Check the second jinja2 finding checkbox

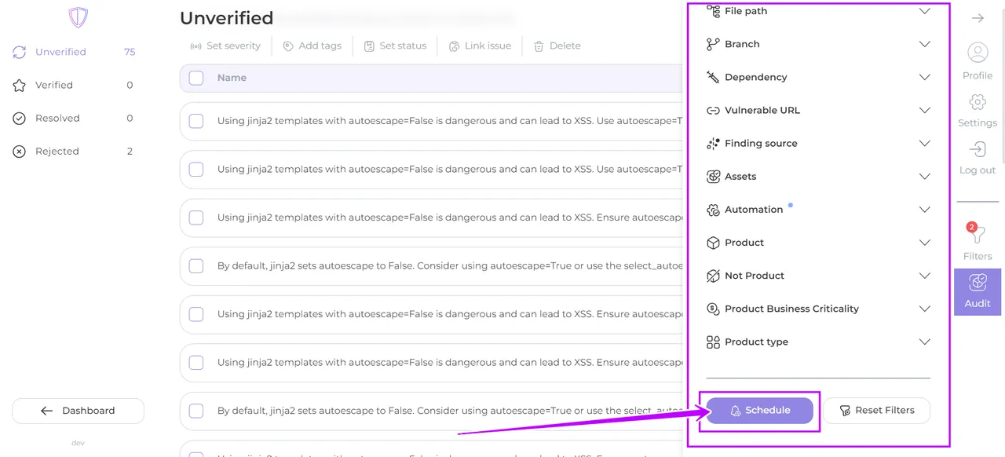[x=196, y=170]
